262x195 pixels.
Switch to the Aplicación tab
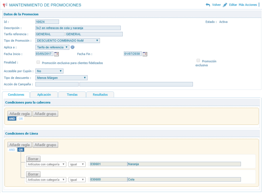44,95
